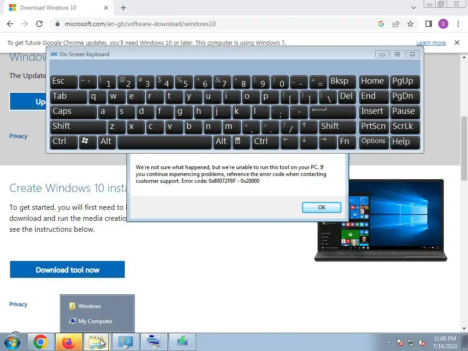Reload the page in Chrome
468x351 pixels.
click(x=39, y=24)
